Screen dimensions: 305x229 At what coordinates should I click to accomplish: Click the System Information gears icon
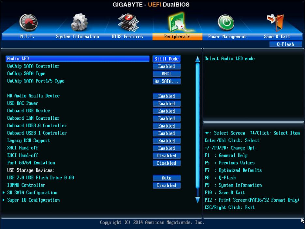79,22
